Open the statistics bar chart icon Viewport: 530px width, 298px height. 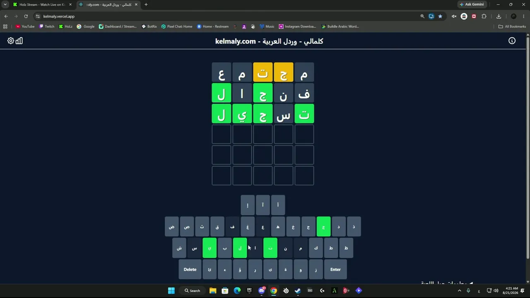[x=19, y=41]
